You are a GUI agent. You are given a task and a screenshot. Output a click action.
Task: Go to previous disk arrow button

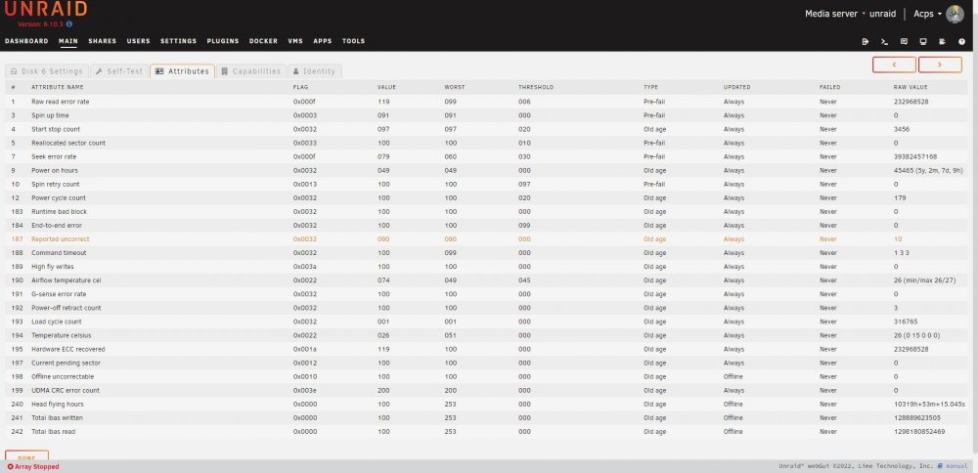(x=894, y=64)
